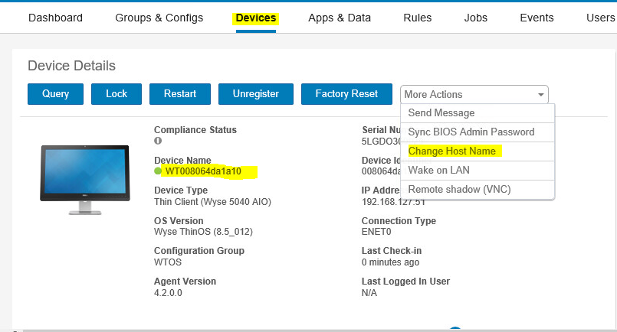Click the Compliance Status info icon
617x332 pixels.
[158, 141]
